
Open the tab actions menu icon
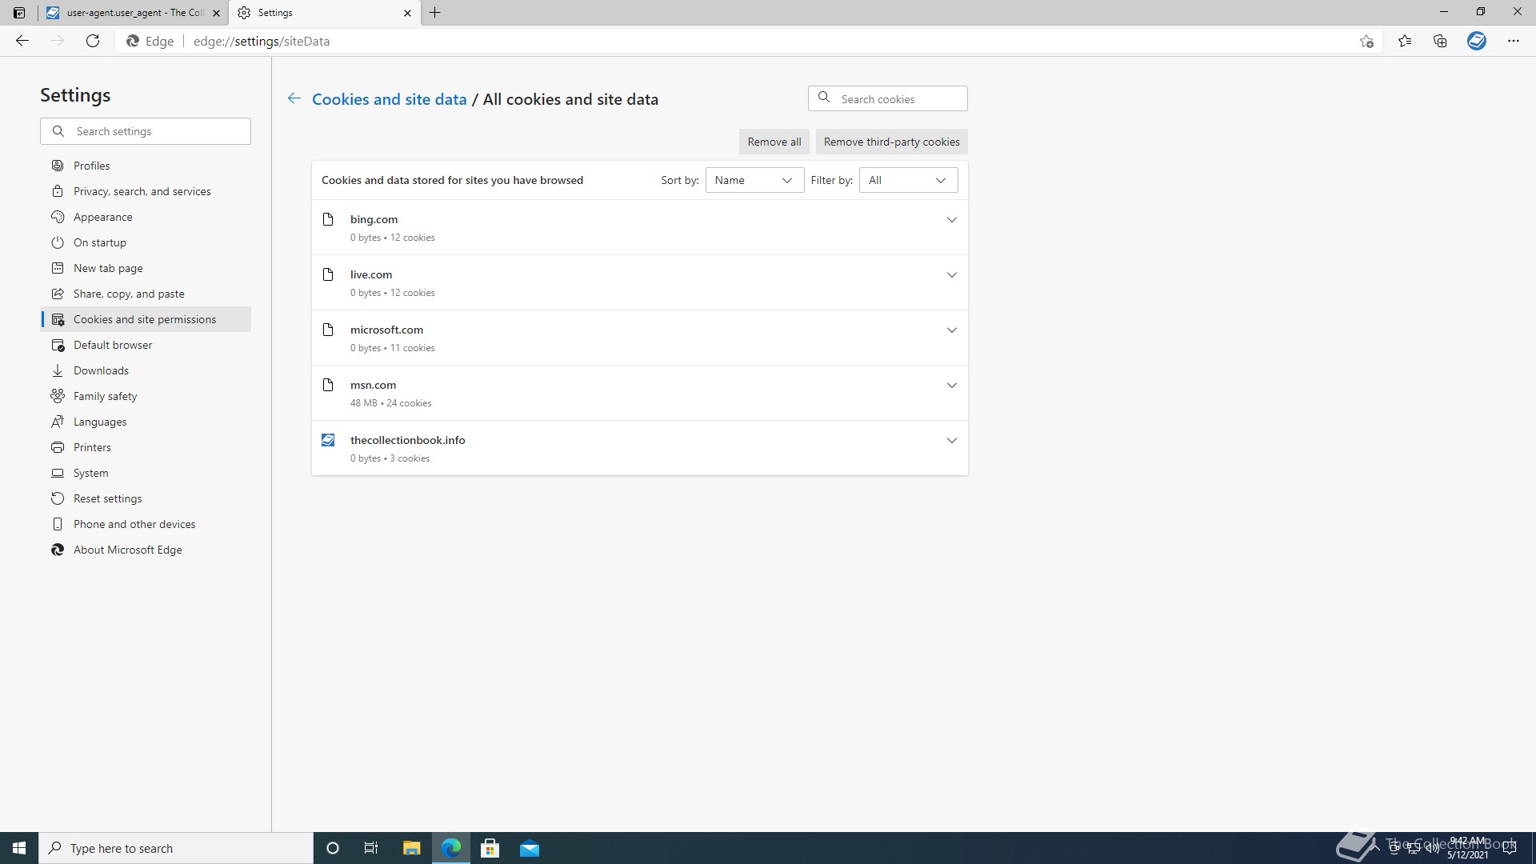pos(19,13)
